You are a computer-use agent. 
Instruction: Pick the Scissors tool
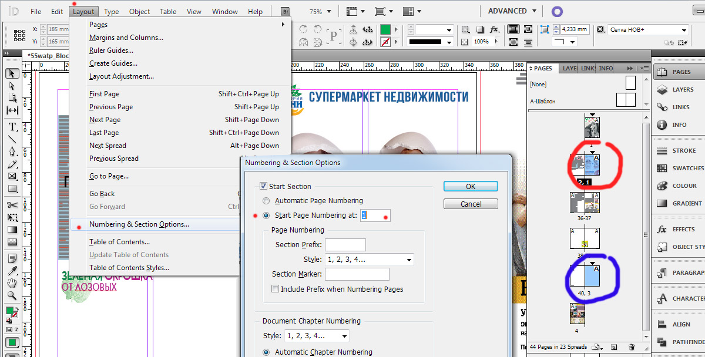(12, 205)
